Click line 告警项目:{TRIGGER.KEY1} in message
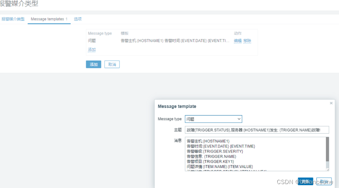339x188 pixels. pyautogui.click(x=210, y=161)
